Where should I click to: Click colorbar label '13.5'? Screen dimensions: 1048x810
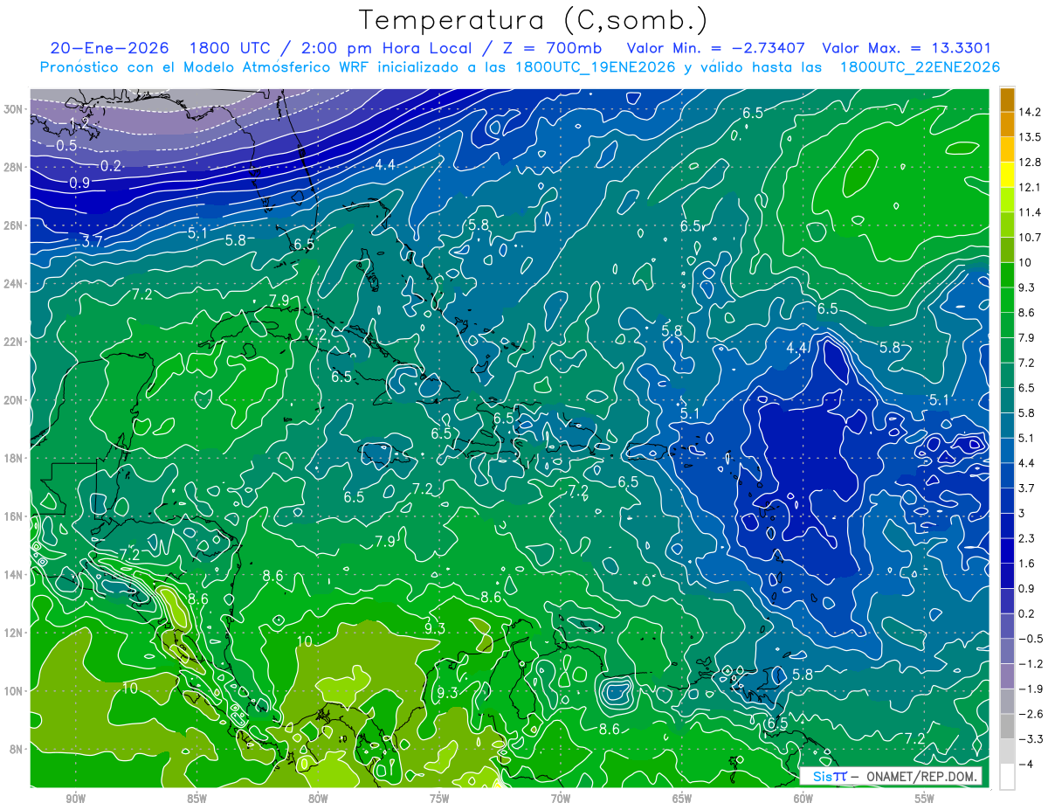[1031, 137]
